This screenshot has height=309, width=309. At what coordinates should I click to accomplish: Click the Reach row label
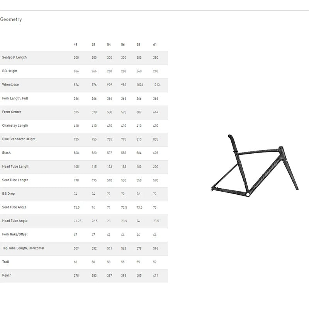[7, 275]
